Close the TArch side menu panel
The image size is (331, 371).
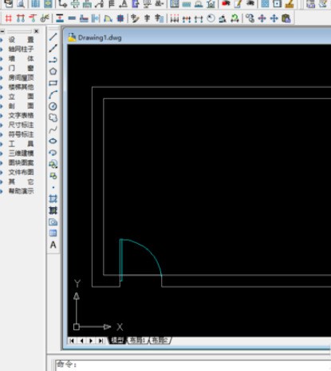pos(37,31)
